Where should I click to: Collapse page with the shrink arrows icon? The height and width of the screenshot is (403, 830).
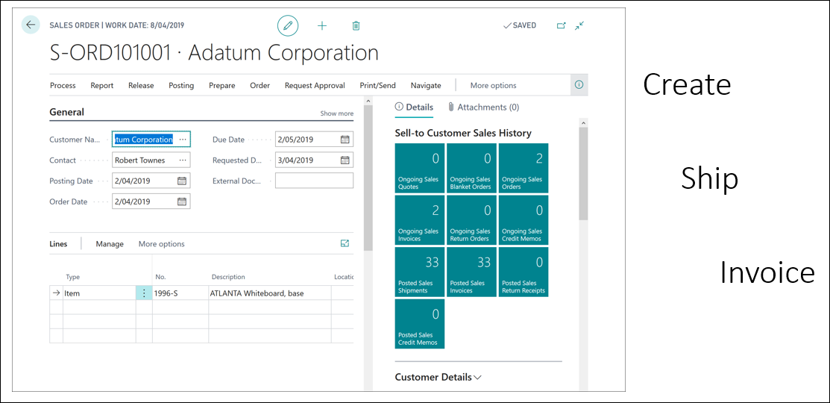(x=579, y=25)
